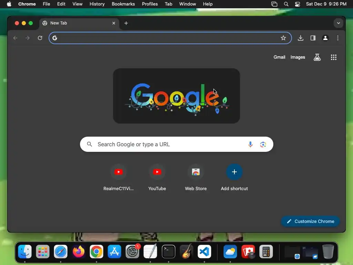Viewport: 353px width, 265px height.
Task: Open Launchpad from the Dock
Action: point(42,252)
